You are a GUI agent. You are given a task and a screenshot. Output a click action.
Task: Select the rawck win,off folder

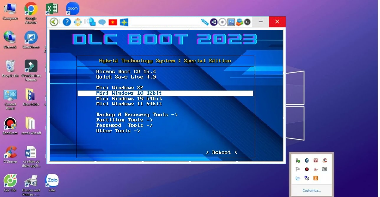tap(31, 126)
